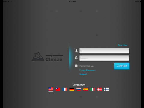Choose the Taiwan flag language
This screenshot has height=108, width=144.
click(58, 89)
